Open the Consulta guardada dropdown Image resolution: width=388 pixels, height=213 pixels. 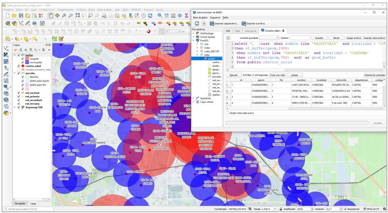click(x=269, y=38)
